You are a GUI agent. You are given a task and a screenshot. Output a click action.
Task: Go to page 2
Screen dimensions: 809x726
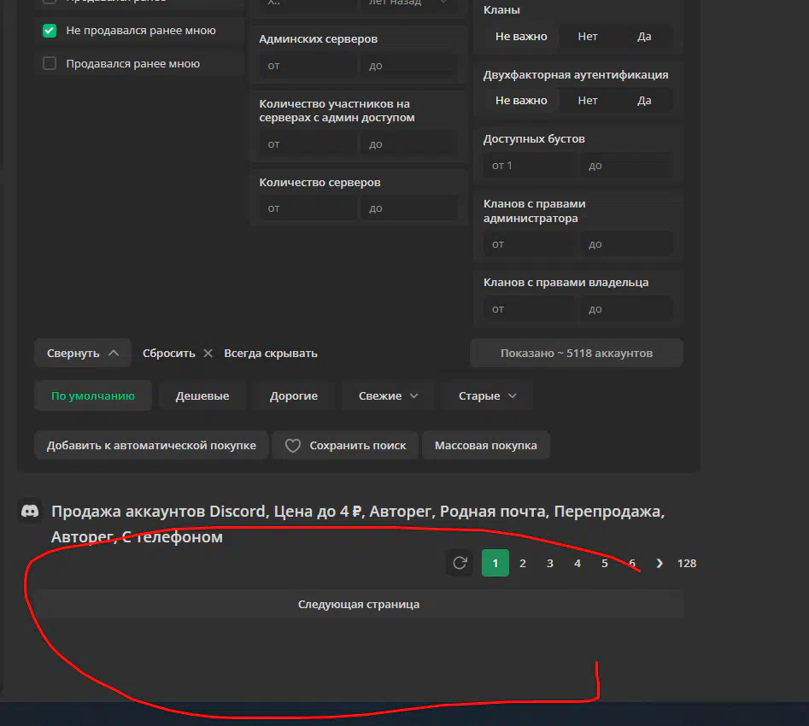tap(523, 564)
